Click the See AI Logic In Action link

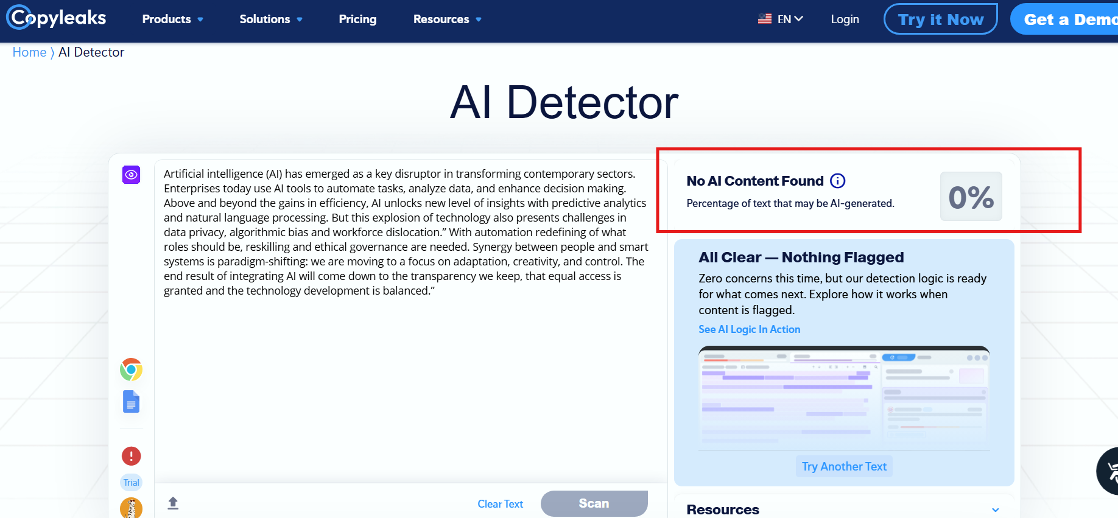pos(749,329)
